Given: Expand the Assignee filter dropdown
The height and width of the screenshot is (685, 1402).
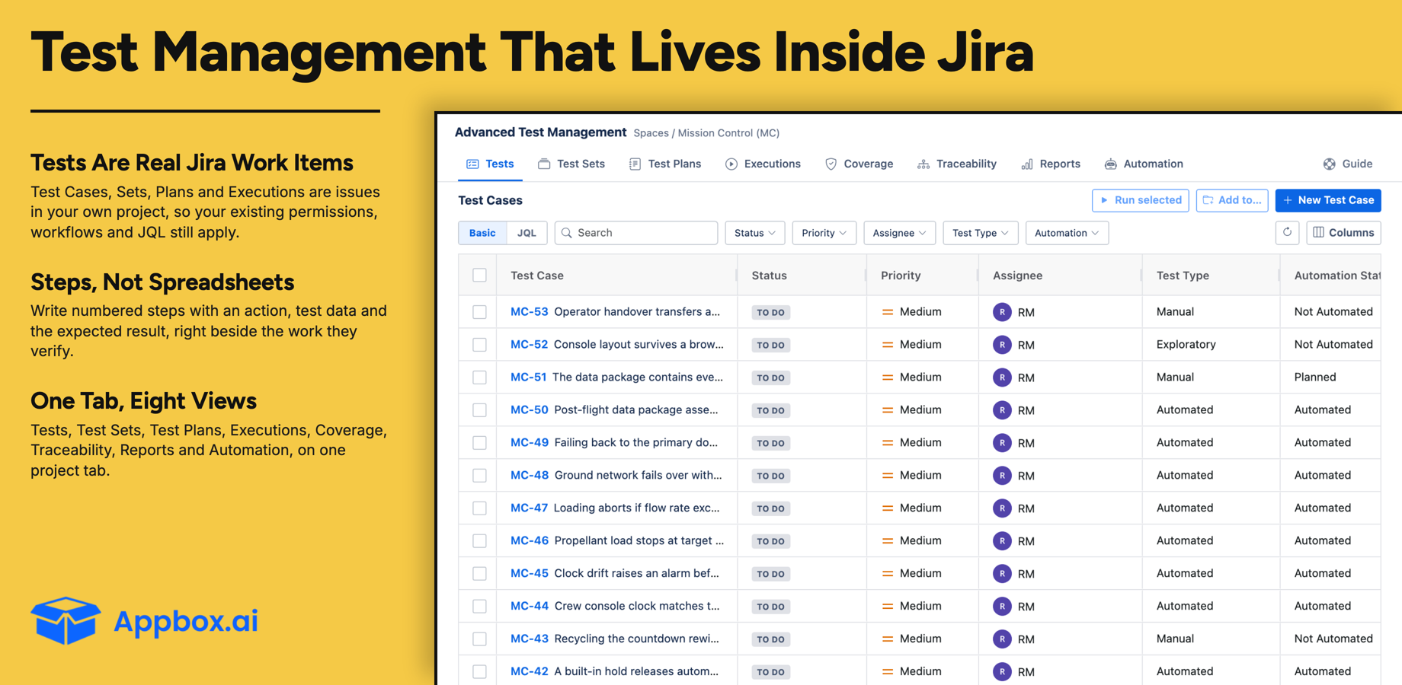Looking at the screenshot, I should pyautogui.click(x=899, y=233).
